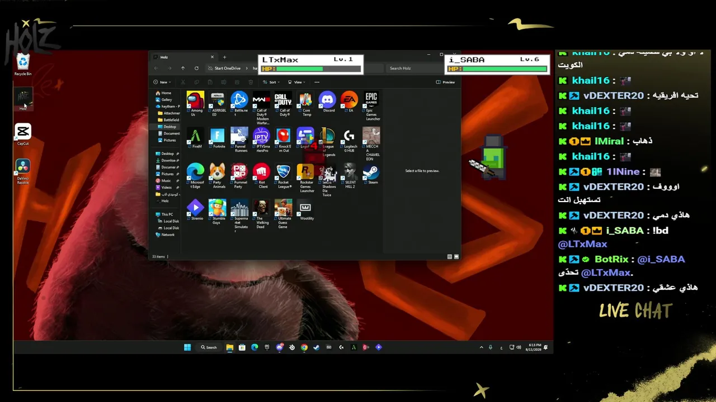Select the Party Animals shortcut
The image size is (716, 402).
217,176
